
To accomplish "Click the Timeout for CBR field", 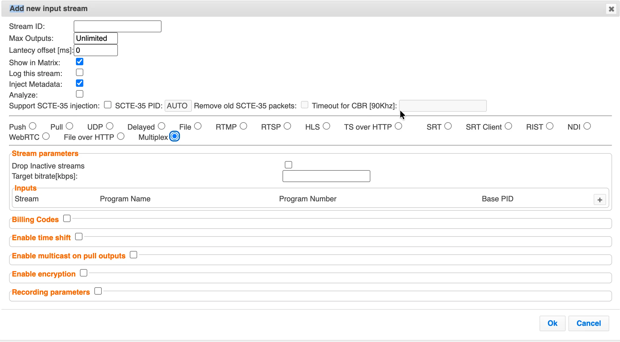I will tap(443, 106).
